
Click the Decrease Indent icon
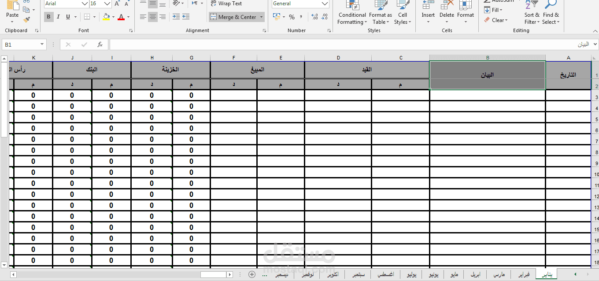[x=176, y=17]
